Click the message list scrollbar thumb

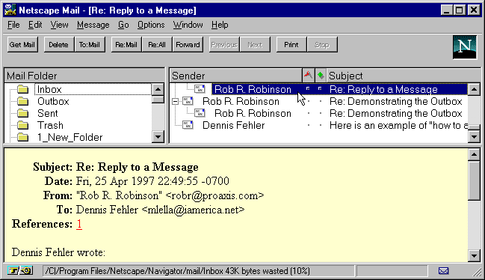pos(475,127)
